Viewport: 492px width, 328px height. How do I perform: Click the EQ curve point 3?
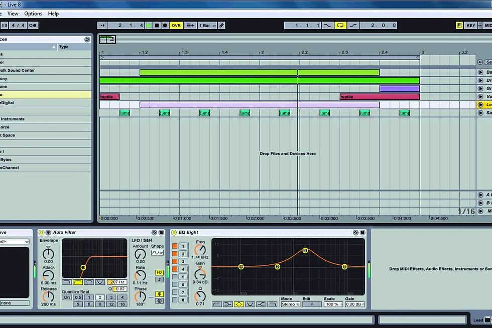click(x=305, y=251)
